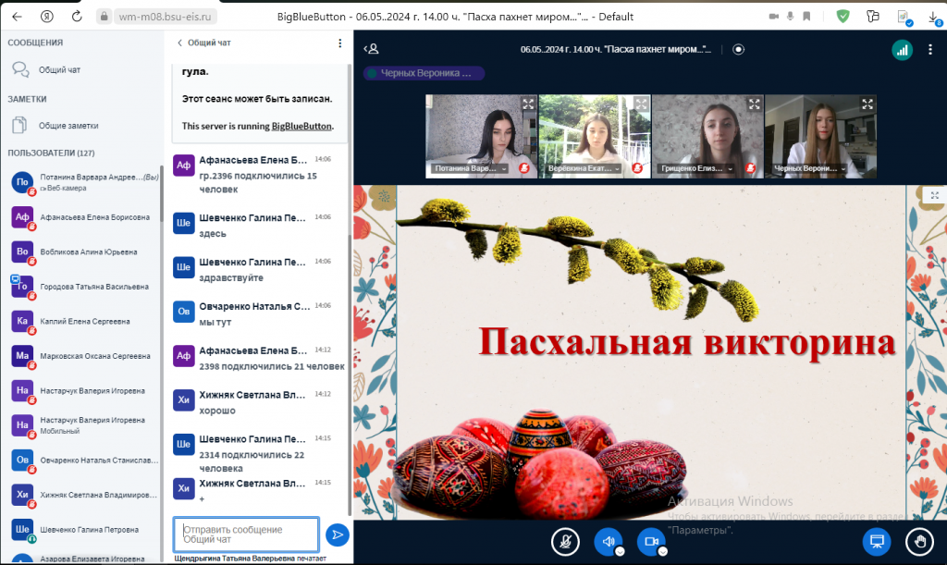The width and height of the screenshot is (947, 565).
Task: Fullscreen Грищенко Елизавета webcam
Action: [x=755, y=104]
